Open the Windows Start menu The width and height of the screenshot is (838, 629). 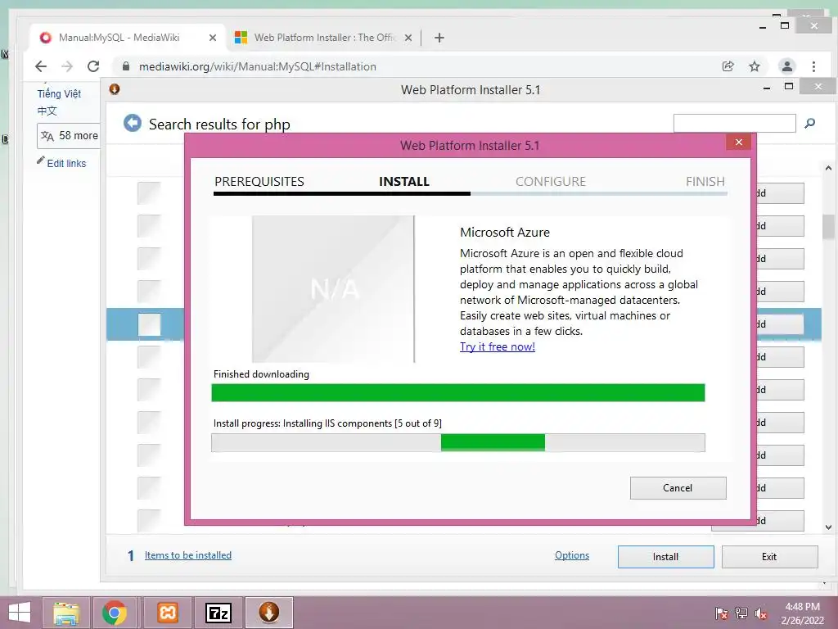click(20, 613)
